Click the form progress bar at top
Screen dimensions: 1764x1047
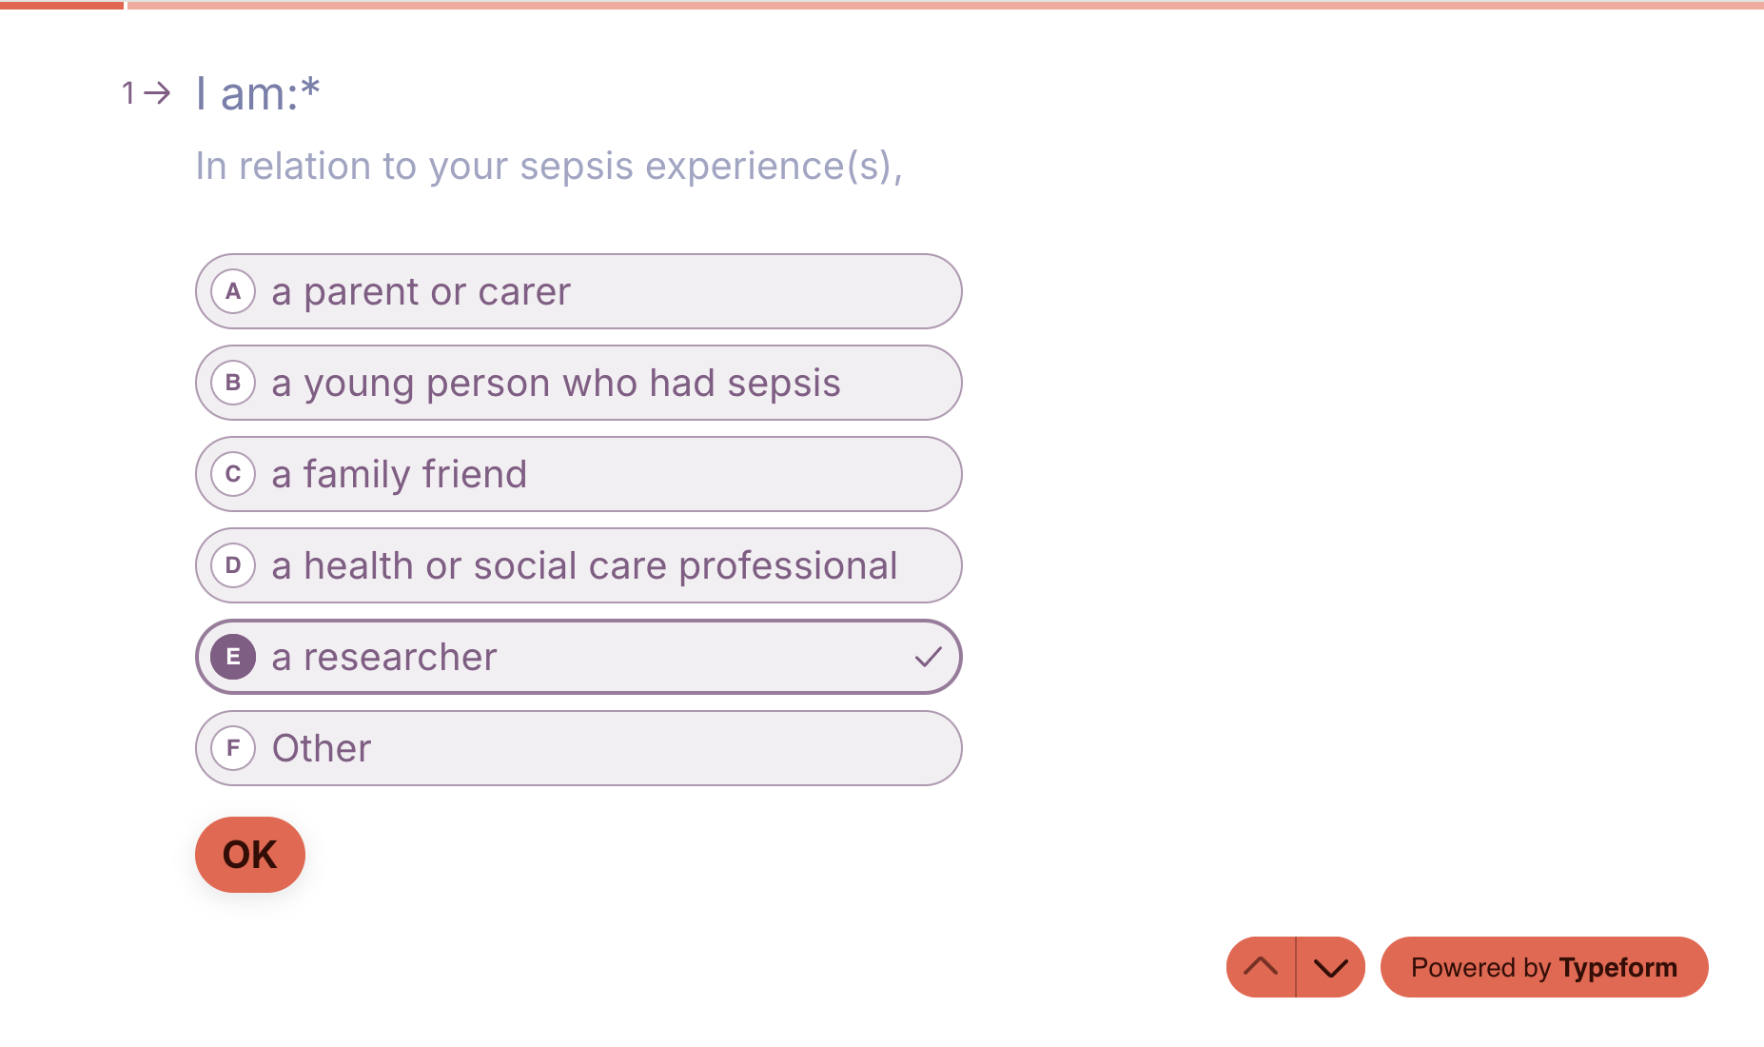point(882,6)
